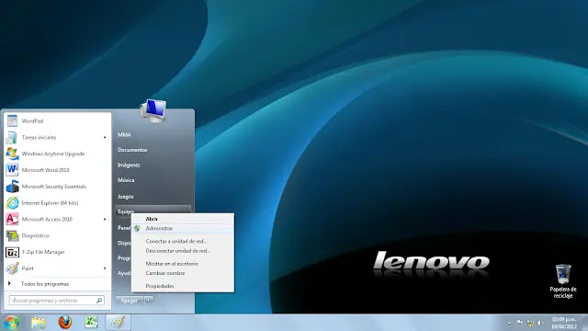The width and height of the screenshot is (588, 331).
Task: Expand Microsoft Access 2010 jump list arrow
Action: point(105,219)
